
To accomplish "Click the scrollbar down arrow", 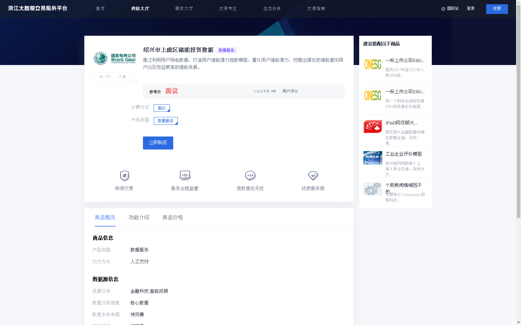I will pyautogui.click(x=518, y=323).
